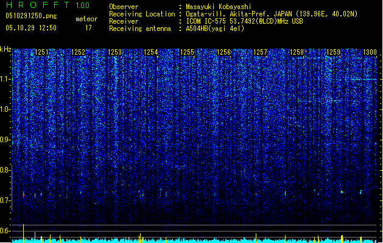This screenshot has height=243, width=383.
Task: Click the 0.7 kHz axis label
Action: coord(5,200)
